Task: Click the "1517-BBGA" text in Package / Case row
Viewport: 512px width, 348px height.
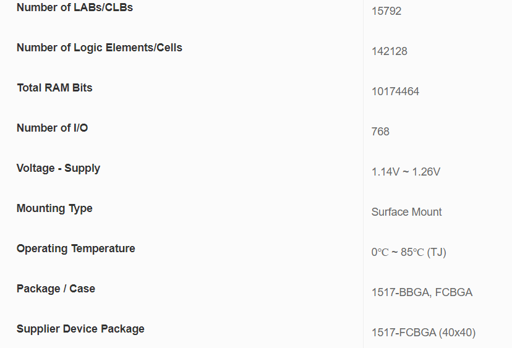Action: (401, 292)
